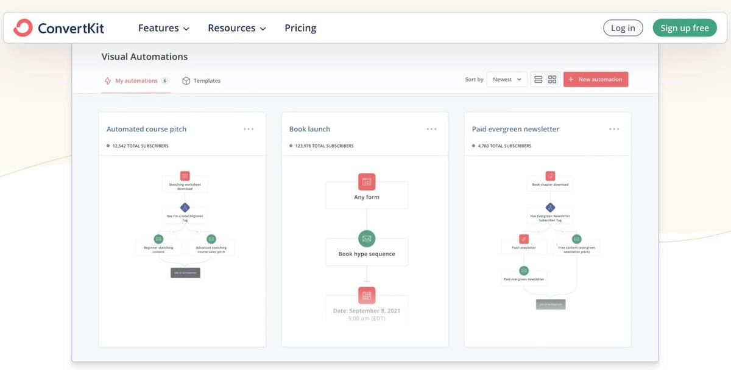The height and width of the screenshot is (370, 731).
Task: Switch to My automations tab
Action: coord(135,80)
